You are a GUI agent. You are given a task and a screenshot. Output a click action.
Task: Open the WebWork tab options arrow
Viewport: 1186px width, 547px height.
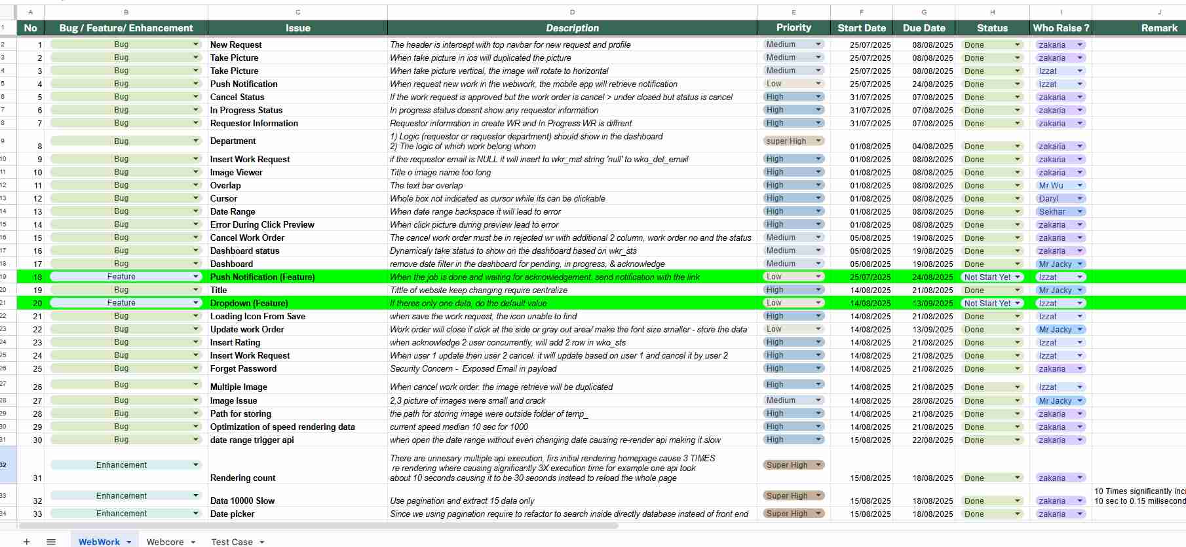(x=129, y=542)
